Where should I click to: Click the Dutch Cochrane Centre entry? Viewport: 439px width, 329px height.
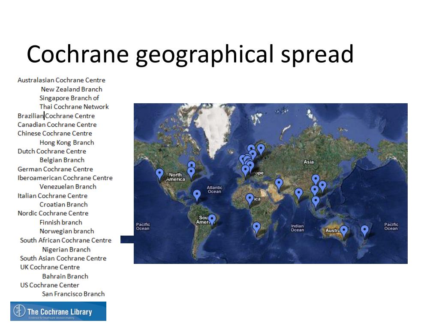point(52,151)
